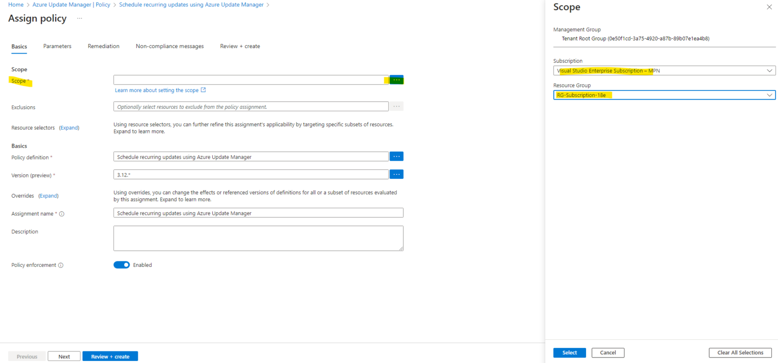Screen dimensions: 778x363
Task: Click the Assignment name text field
Action: tap(258, 213)
